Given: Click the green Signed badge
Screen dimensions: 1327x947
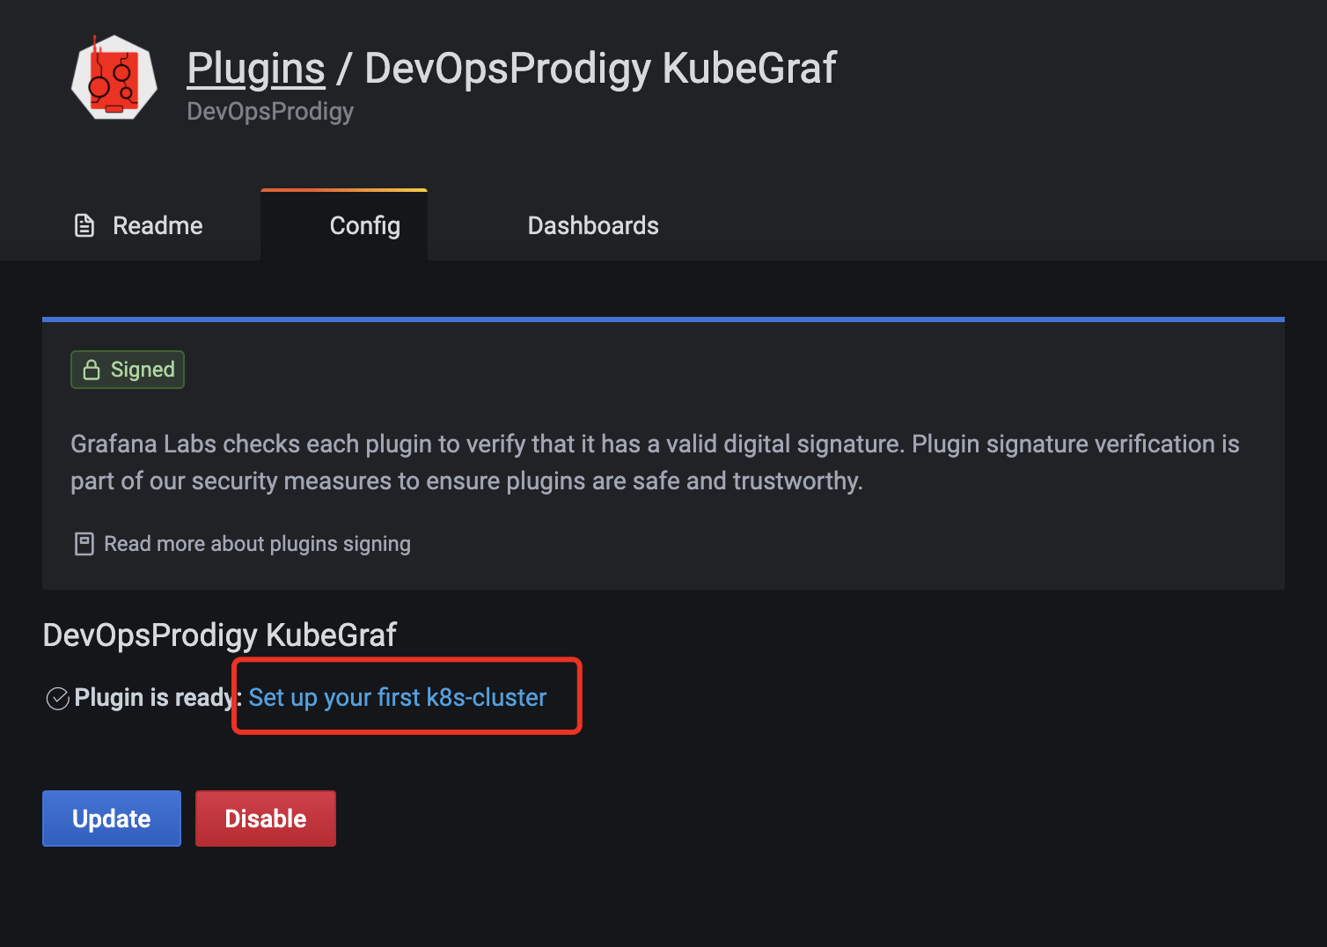Looking at the screenshot, I should pyautogui.click(x=128, y=370).
